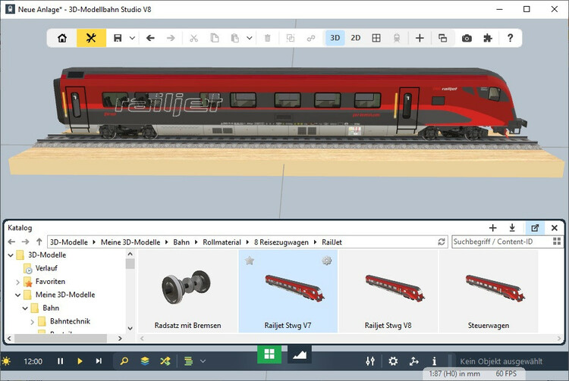
Task: Select the Meine 3D-Modelle breadcrumb
Action: [130, 242]
